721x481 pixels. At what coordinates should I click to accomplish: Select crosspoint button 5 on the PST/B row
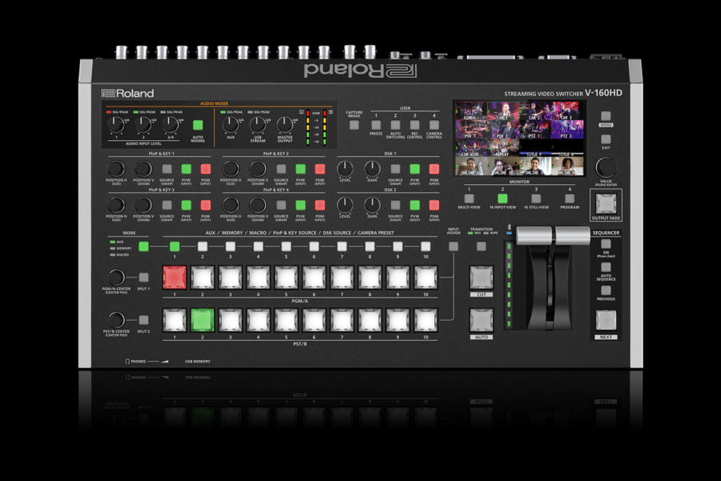[284, 318]
